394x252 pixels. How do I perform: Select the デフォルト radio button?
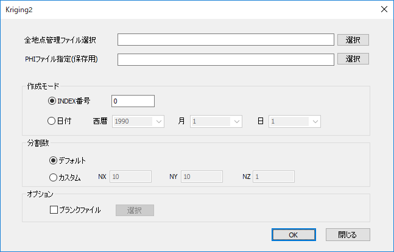click(x=54, y=161)
